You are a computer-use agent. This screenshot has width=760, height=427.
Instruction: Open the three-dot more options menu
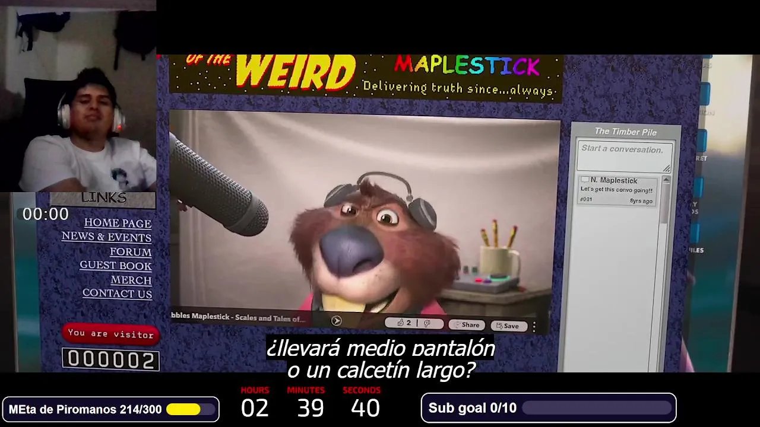click(x=534, y=327)
